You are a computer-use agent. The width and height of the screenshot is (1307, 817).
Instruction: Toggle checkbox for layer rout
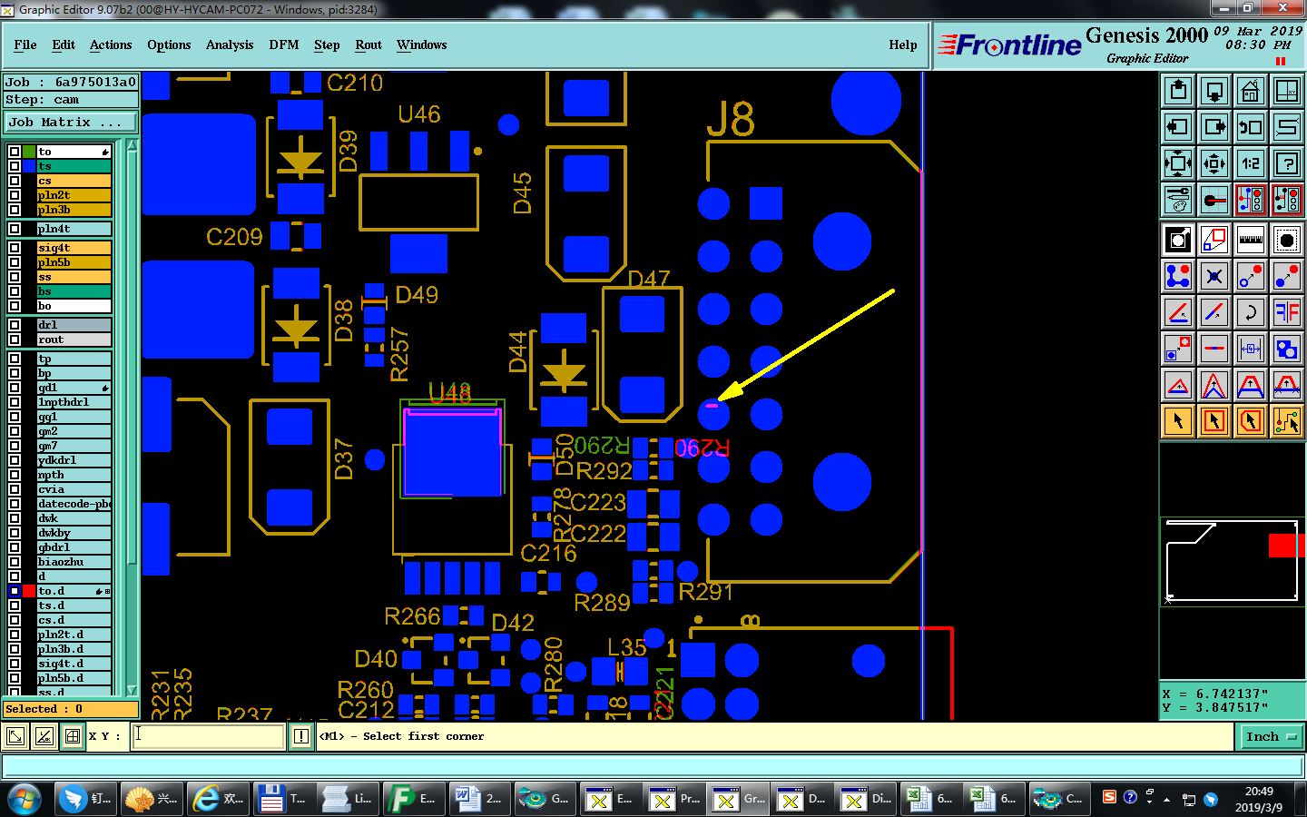[x=15, y=340]
